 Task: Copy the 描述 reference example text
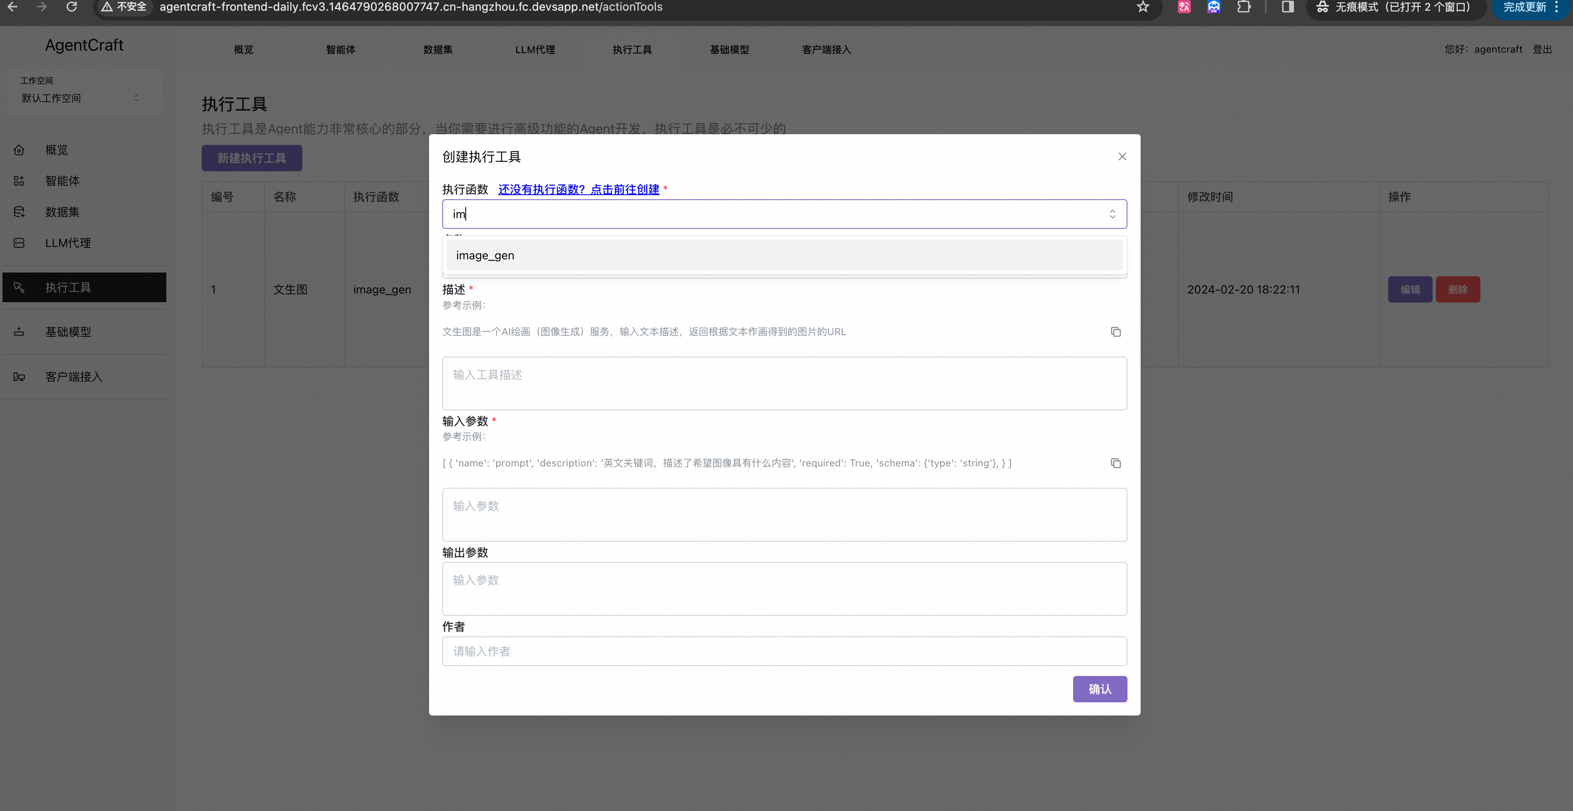click(1115, 332)
